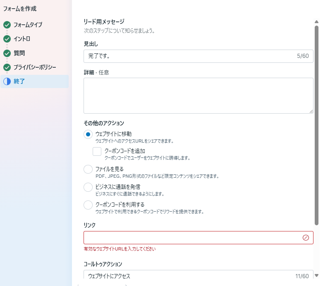Click the 質問 step checkmark icon
The image size is (323, 286).
(x=7, y=53)
